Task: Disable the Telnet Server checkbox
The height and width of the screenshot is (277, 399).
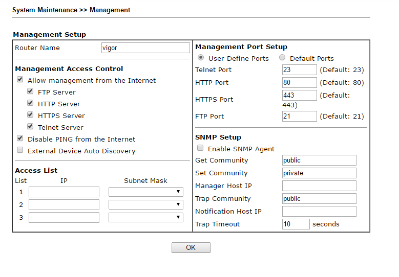Action: pyautogui.click(x=30, y=127)
